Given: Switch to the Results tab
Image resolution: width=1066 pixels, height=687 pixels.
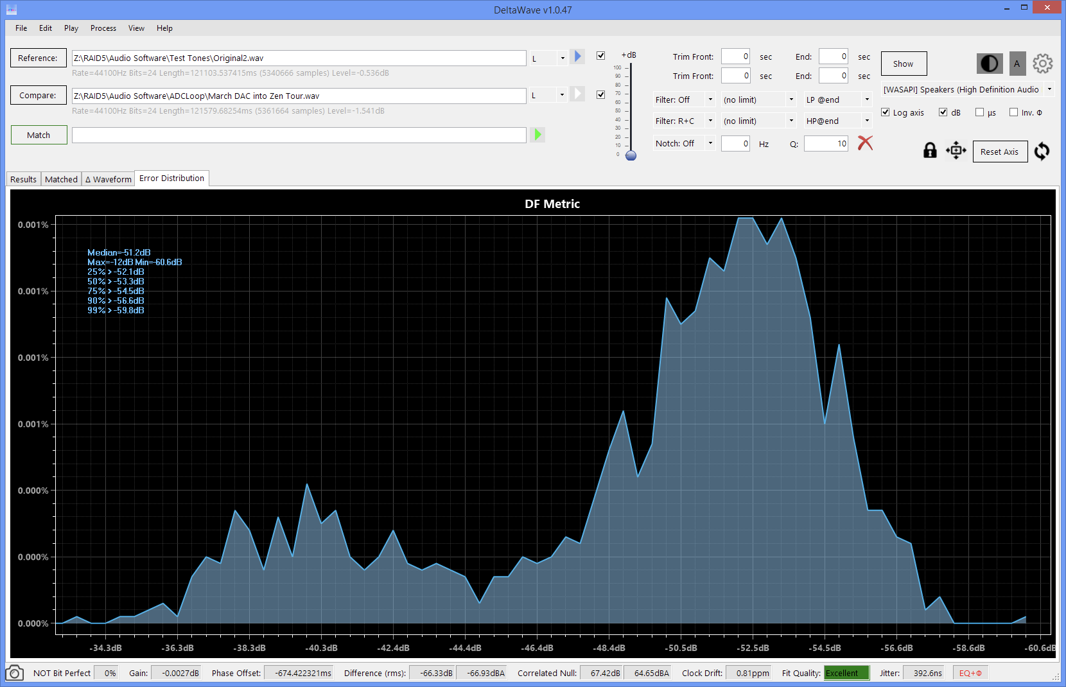Looking at the screenshot, I should point(23,179).
